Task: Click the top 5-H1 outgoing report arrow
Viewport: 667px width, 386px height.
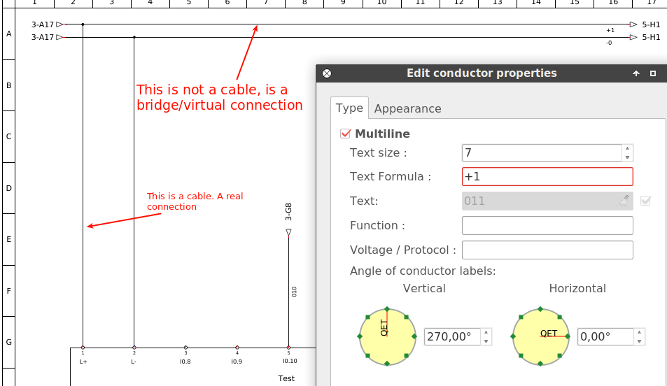Action: pos(633,24)
